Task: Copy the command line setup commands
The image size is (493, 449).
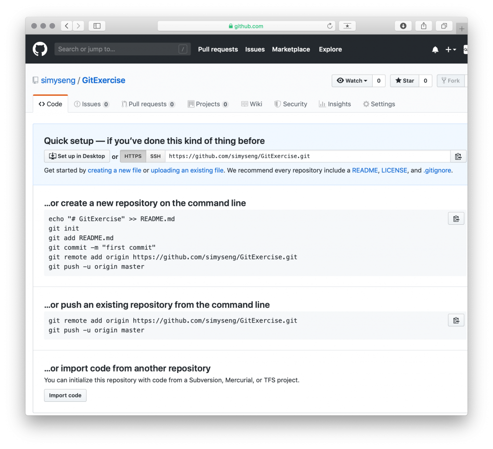Action: pos(456,218)
